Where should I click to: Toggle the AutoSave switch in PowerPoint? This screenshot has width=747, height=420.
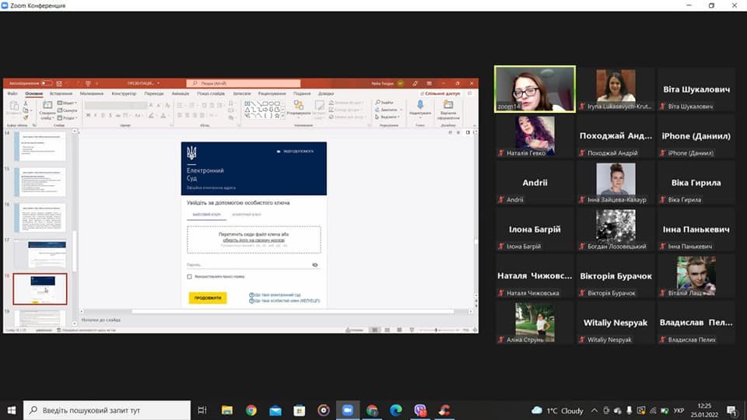[46, 83]
